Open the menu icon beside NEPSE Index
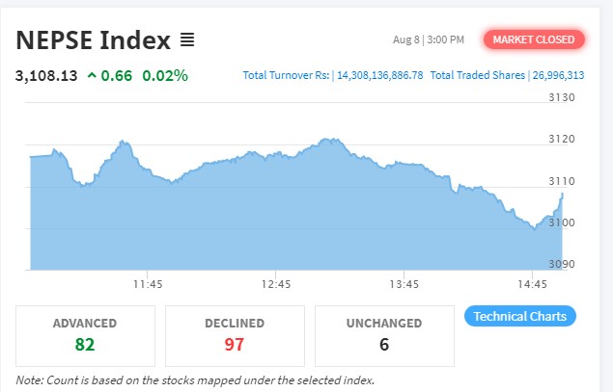This screenshot has width=613, height=392. pos(187,40)
